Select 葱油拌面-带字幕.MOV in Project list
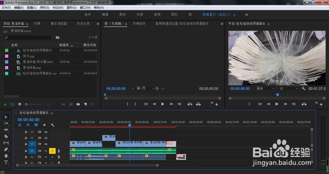This screenshot has width=329, height=174. click(x=38, y=62)
